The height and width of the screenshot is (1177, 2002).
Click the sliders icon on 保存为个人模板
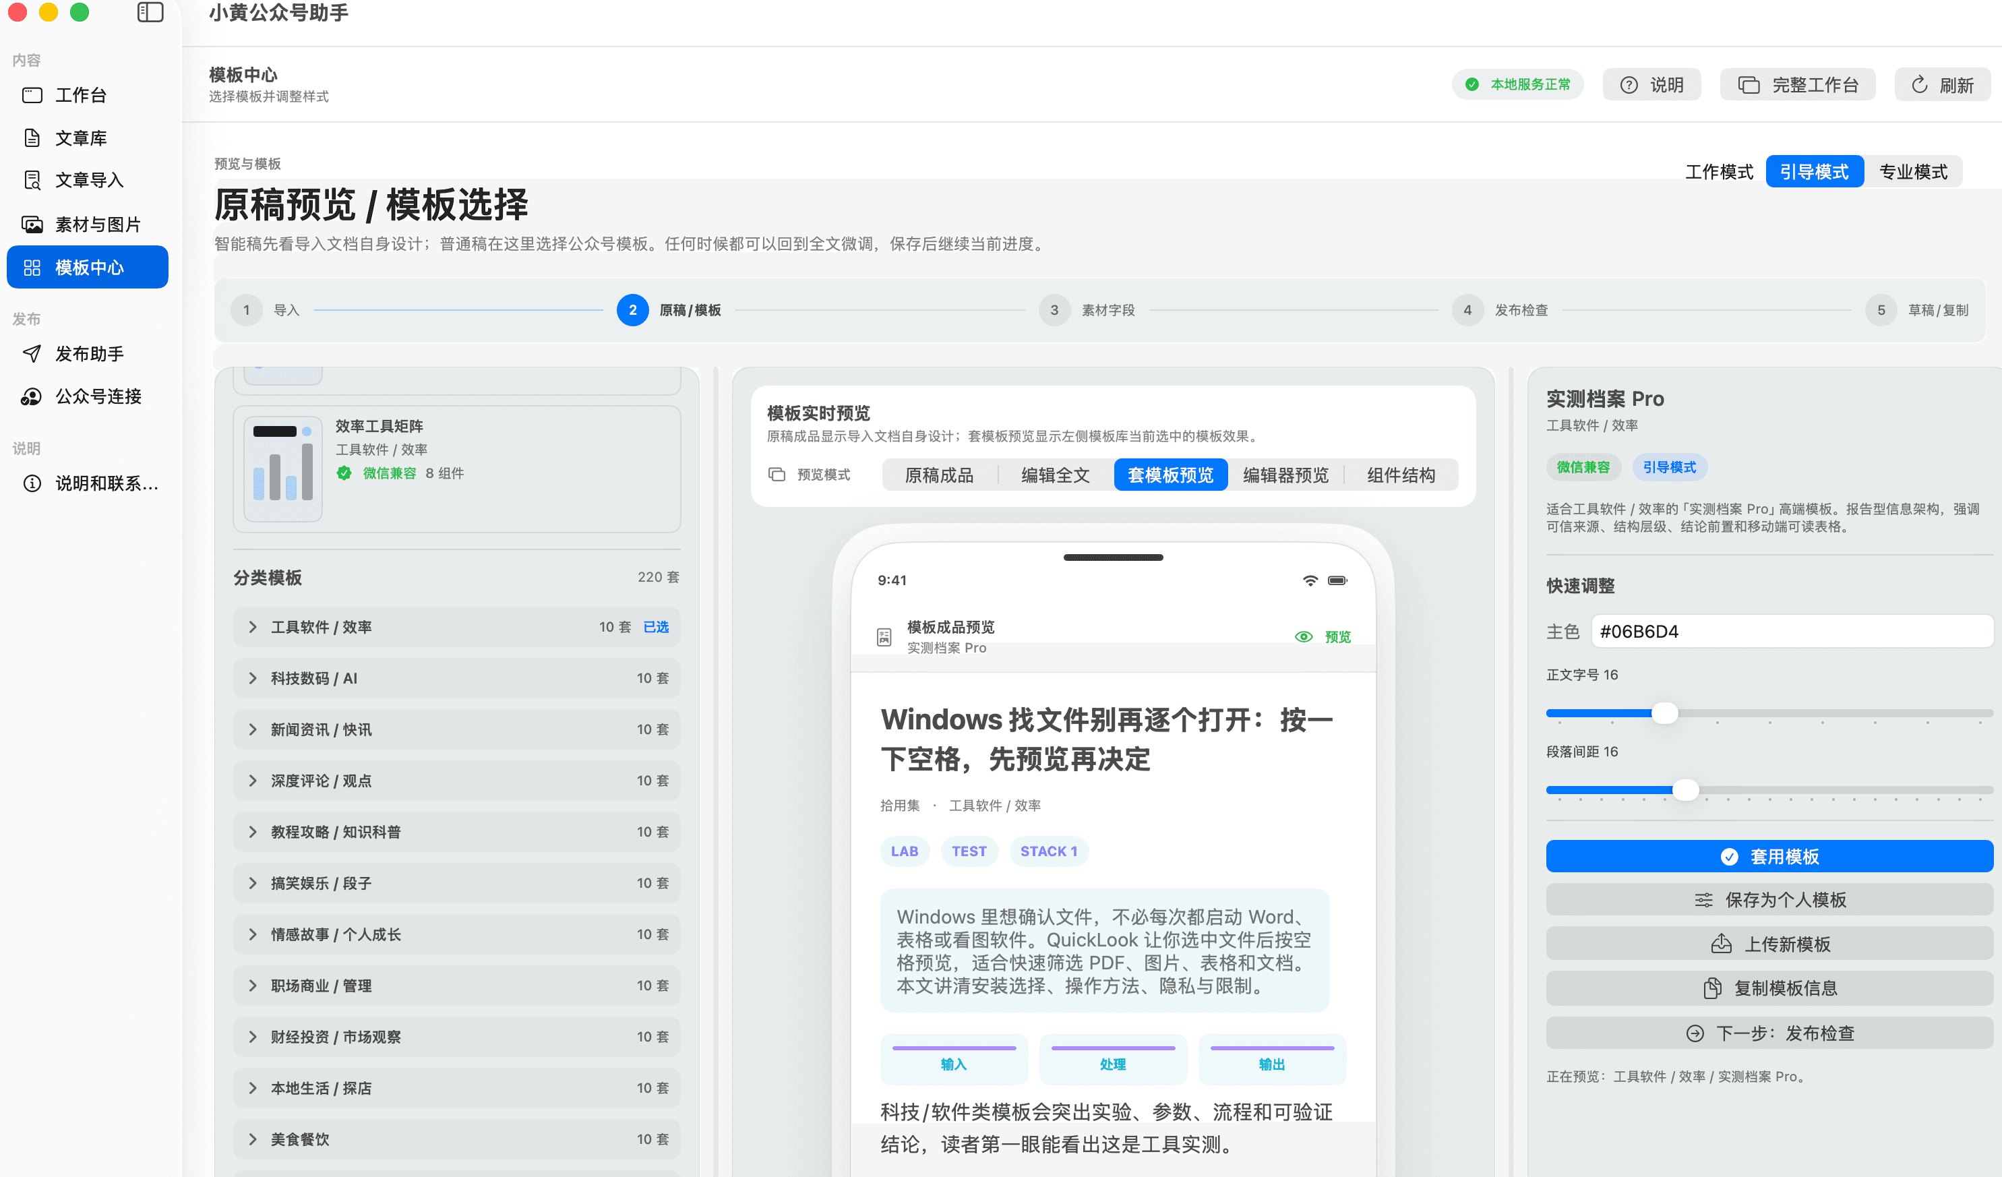pyautogui.click(x=1703, y=900)
